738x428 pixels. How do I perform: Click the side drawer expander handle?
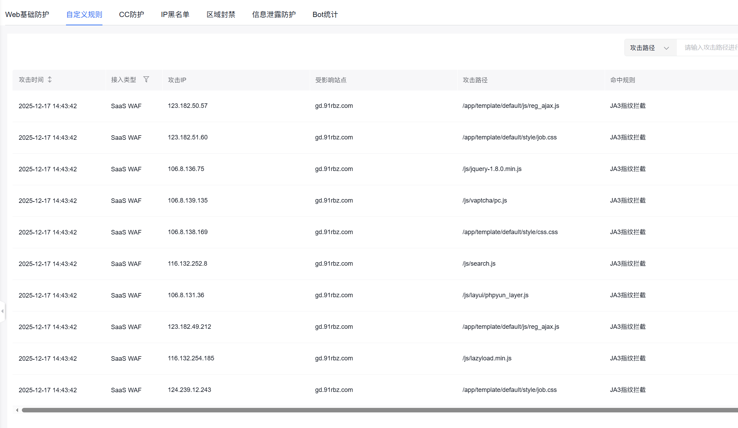pos(3,311)
